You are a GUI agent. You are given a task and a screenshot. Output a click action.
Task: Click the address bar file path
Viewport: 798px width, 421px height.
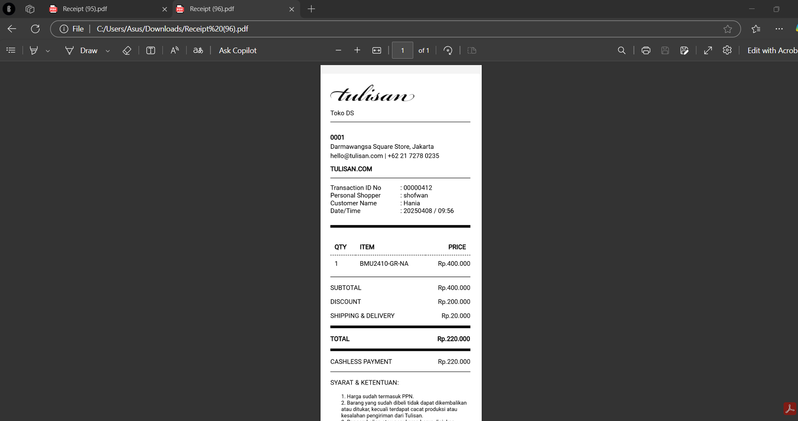[173, 29]
